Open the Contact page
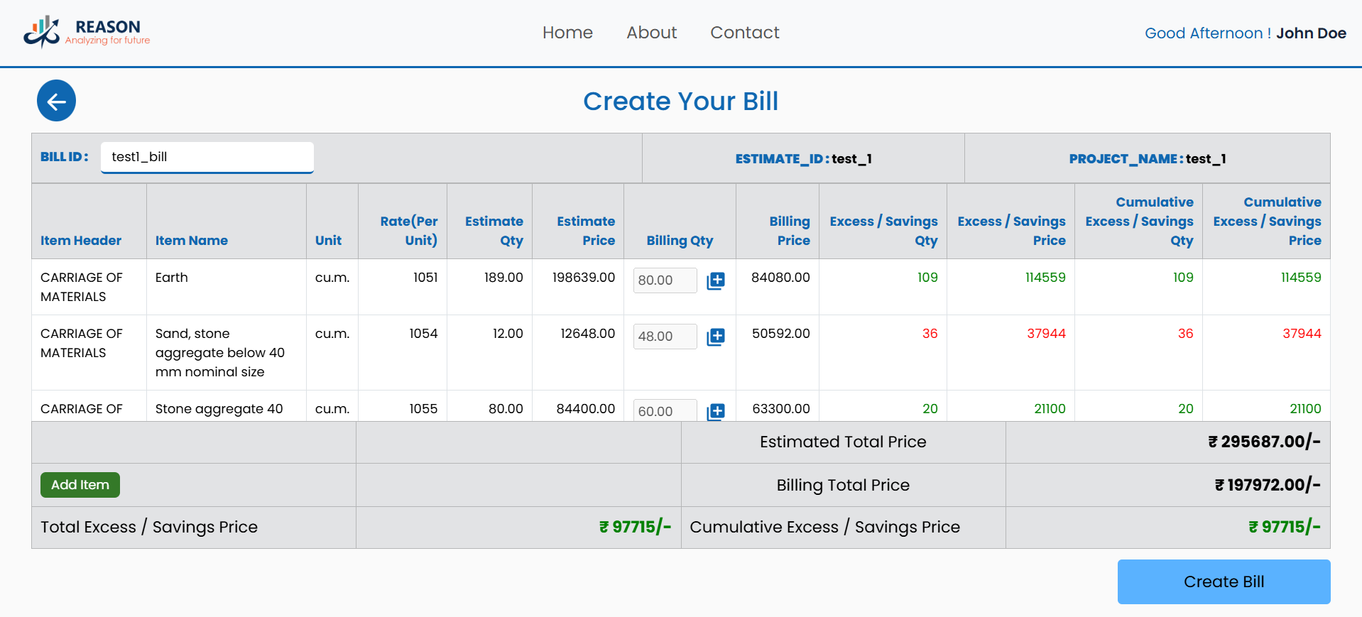 tap(744, 33)
